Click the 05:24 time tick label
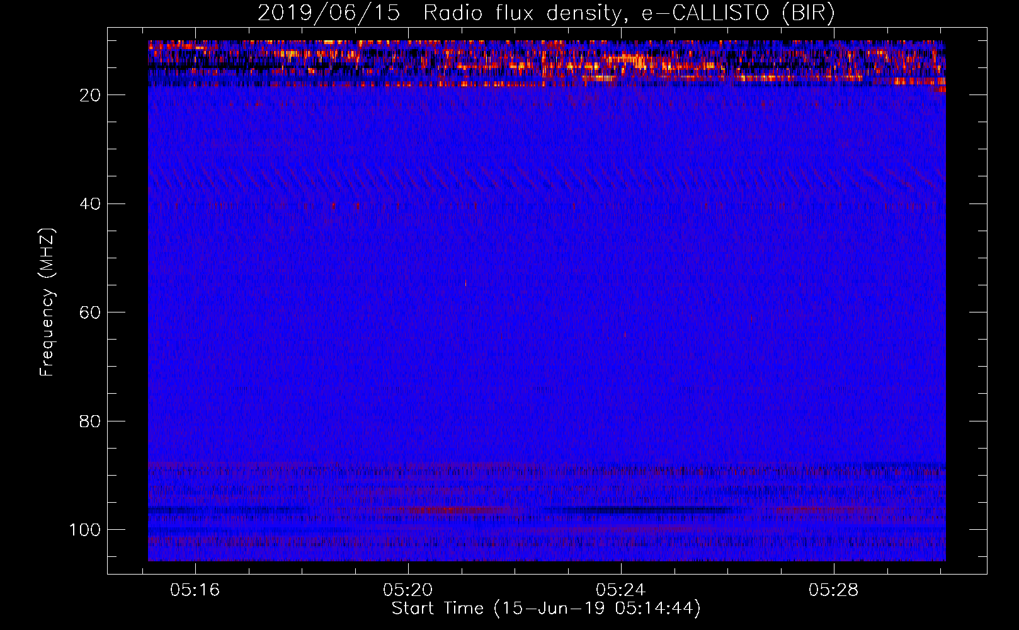The image size is (1019, 630). click(x=621, y=590)
